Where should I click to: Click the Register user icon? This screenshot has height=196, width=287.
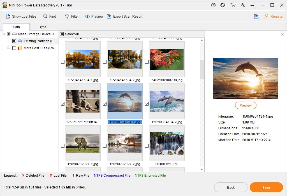pyautogui.click(x=266, y=16)
